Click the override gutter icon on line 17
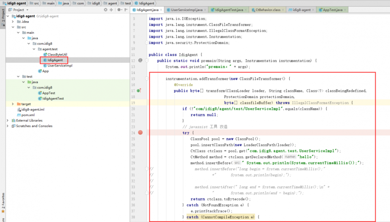 pos(139,91)
